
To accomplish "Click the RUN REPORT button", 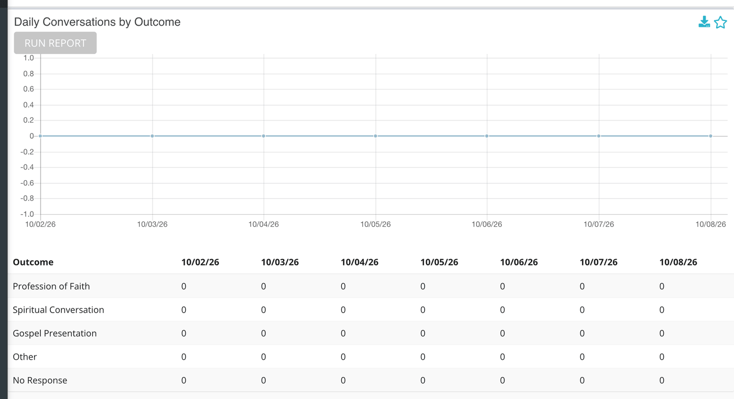I will click(x=55, y=43).
